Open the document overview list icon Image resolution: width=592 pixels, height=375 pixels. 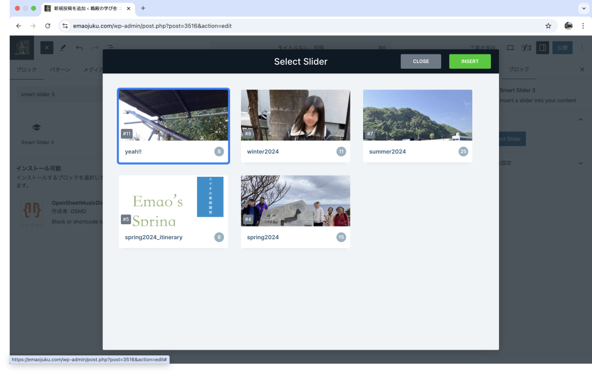(110, 47)
